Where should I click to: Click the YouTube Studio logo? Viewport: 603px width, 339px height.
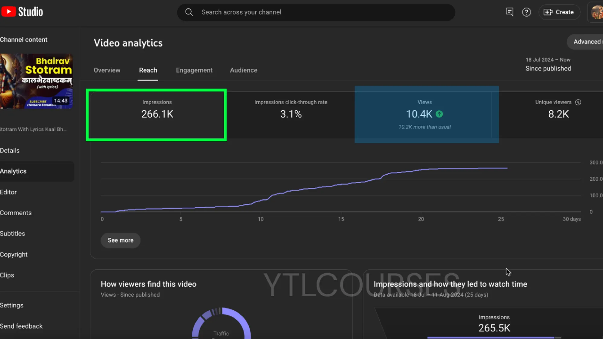coord(22,11)
